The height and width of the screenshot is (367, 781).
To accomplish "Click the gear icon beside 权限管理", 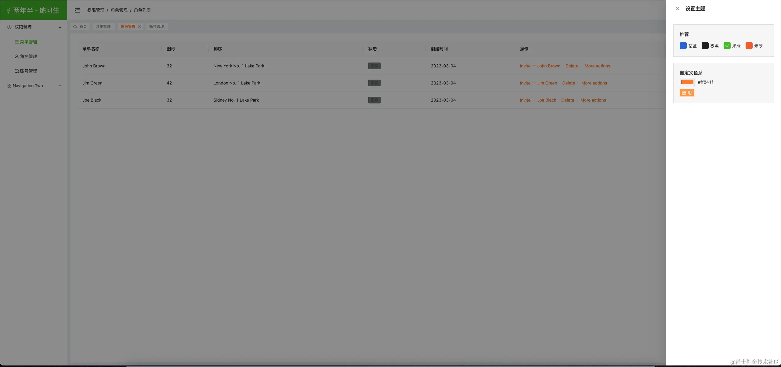I will pyautogui.click(x=9, y=27).
